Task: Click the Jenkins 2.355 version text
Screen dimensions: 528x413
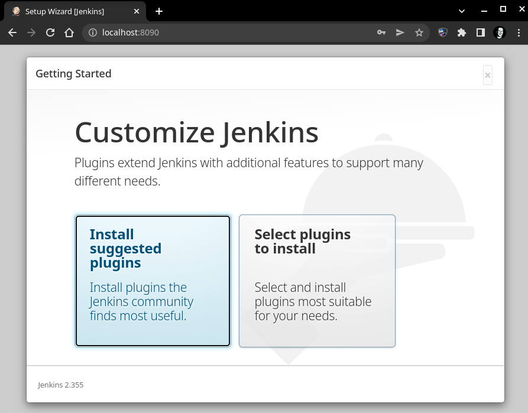Action: tap(61, 385)
